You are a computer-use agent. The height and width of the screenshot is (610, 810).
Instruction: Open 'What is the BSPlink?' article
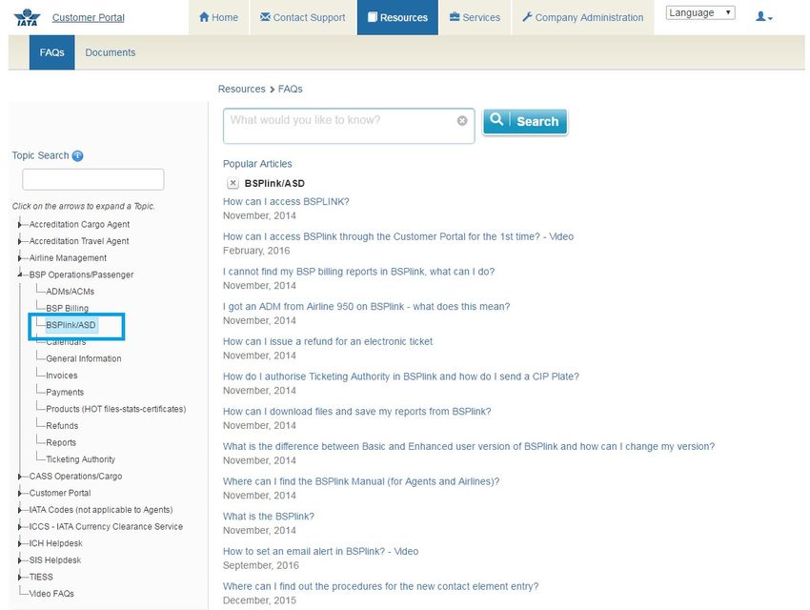click(x=269, y=517)
